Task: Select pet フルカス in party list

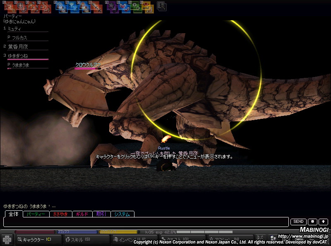Action: pyautogui.click(x=19, y=38)
